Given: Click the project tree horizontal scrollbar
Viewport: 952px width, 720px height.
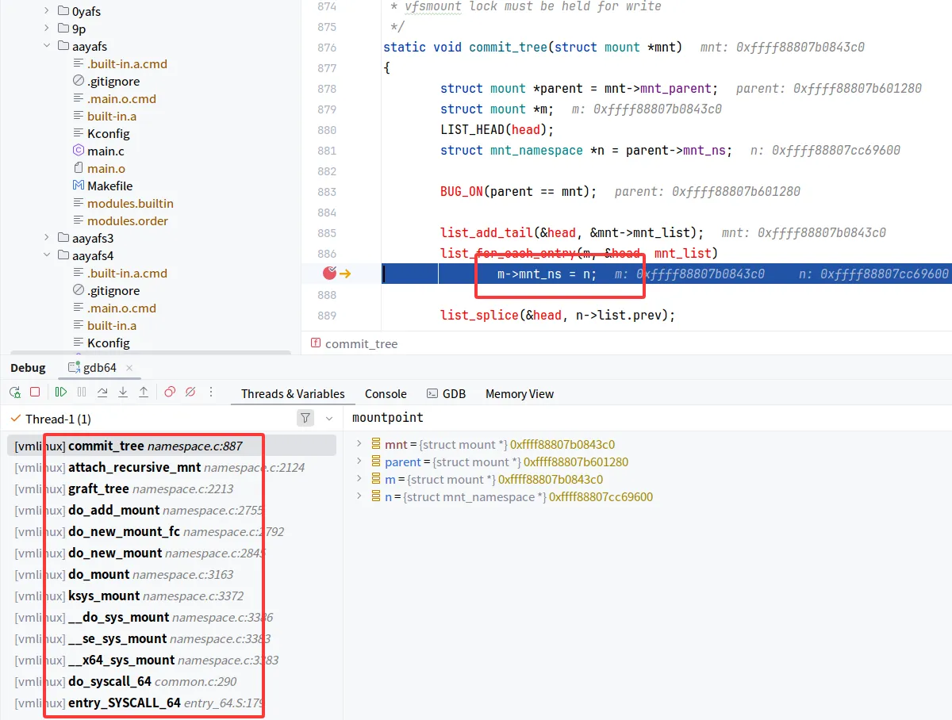Looking at the screenshot, I should click(151, 353).
